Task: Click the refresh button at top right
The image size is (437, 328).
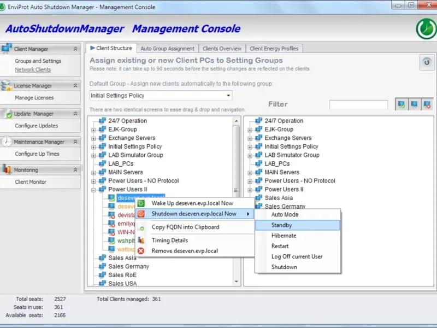Action: click(427, 62)
